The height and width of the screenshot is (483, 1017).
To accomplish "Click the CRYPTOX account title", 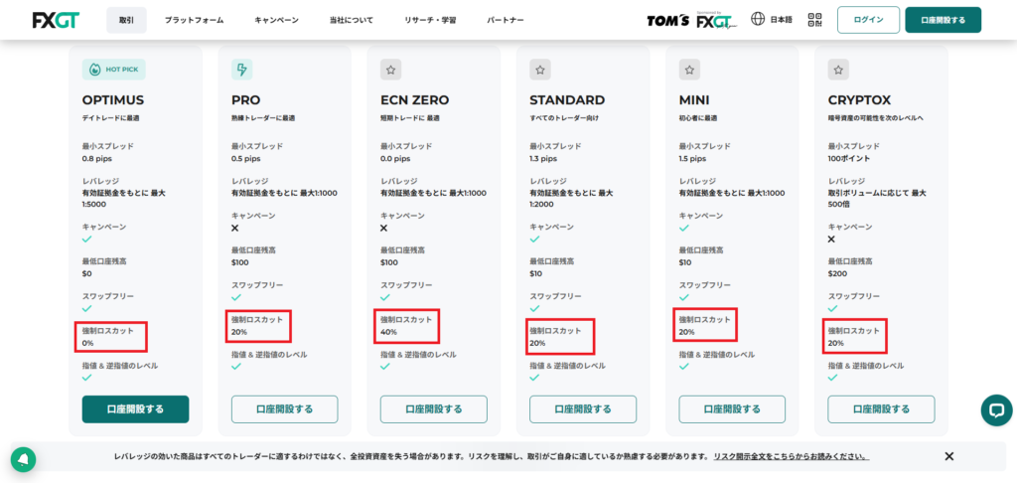I will 859,100.
